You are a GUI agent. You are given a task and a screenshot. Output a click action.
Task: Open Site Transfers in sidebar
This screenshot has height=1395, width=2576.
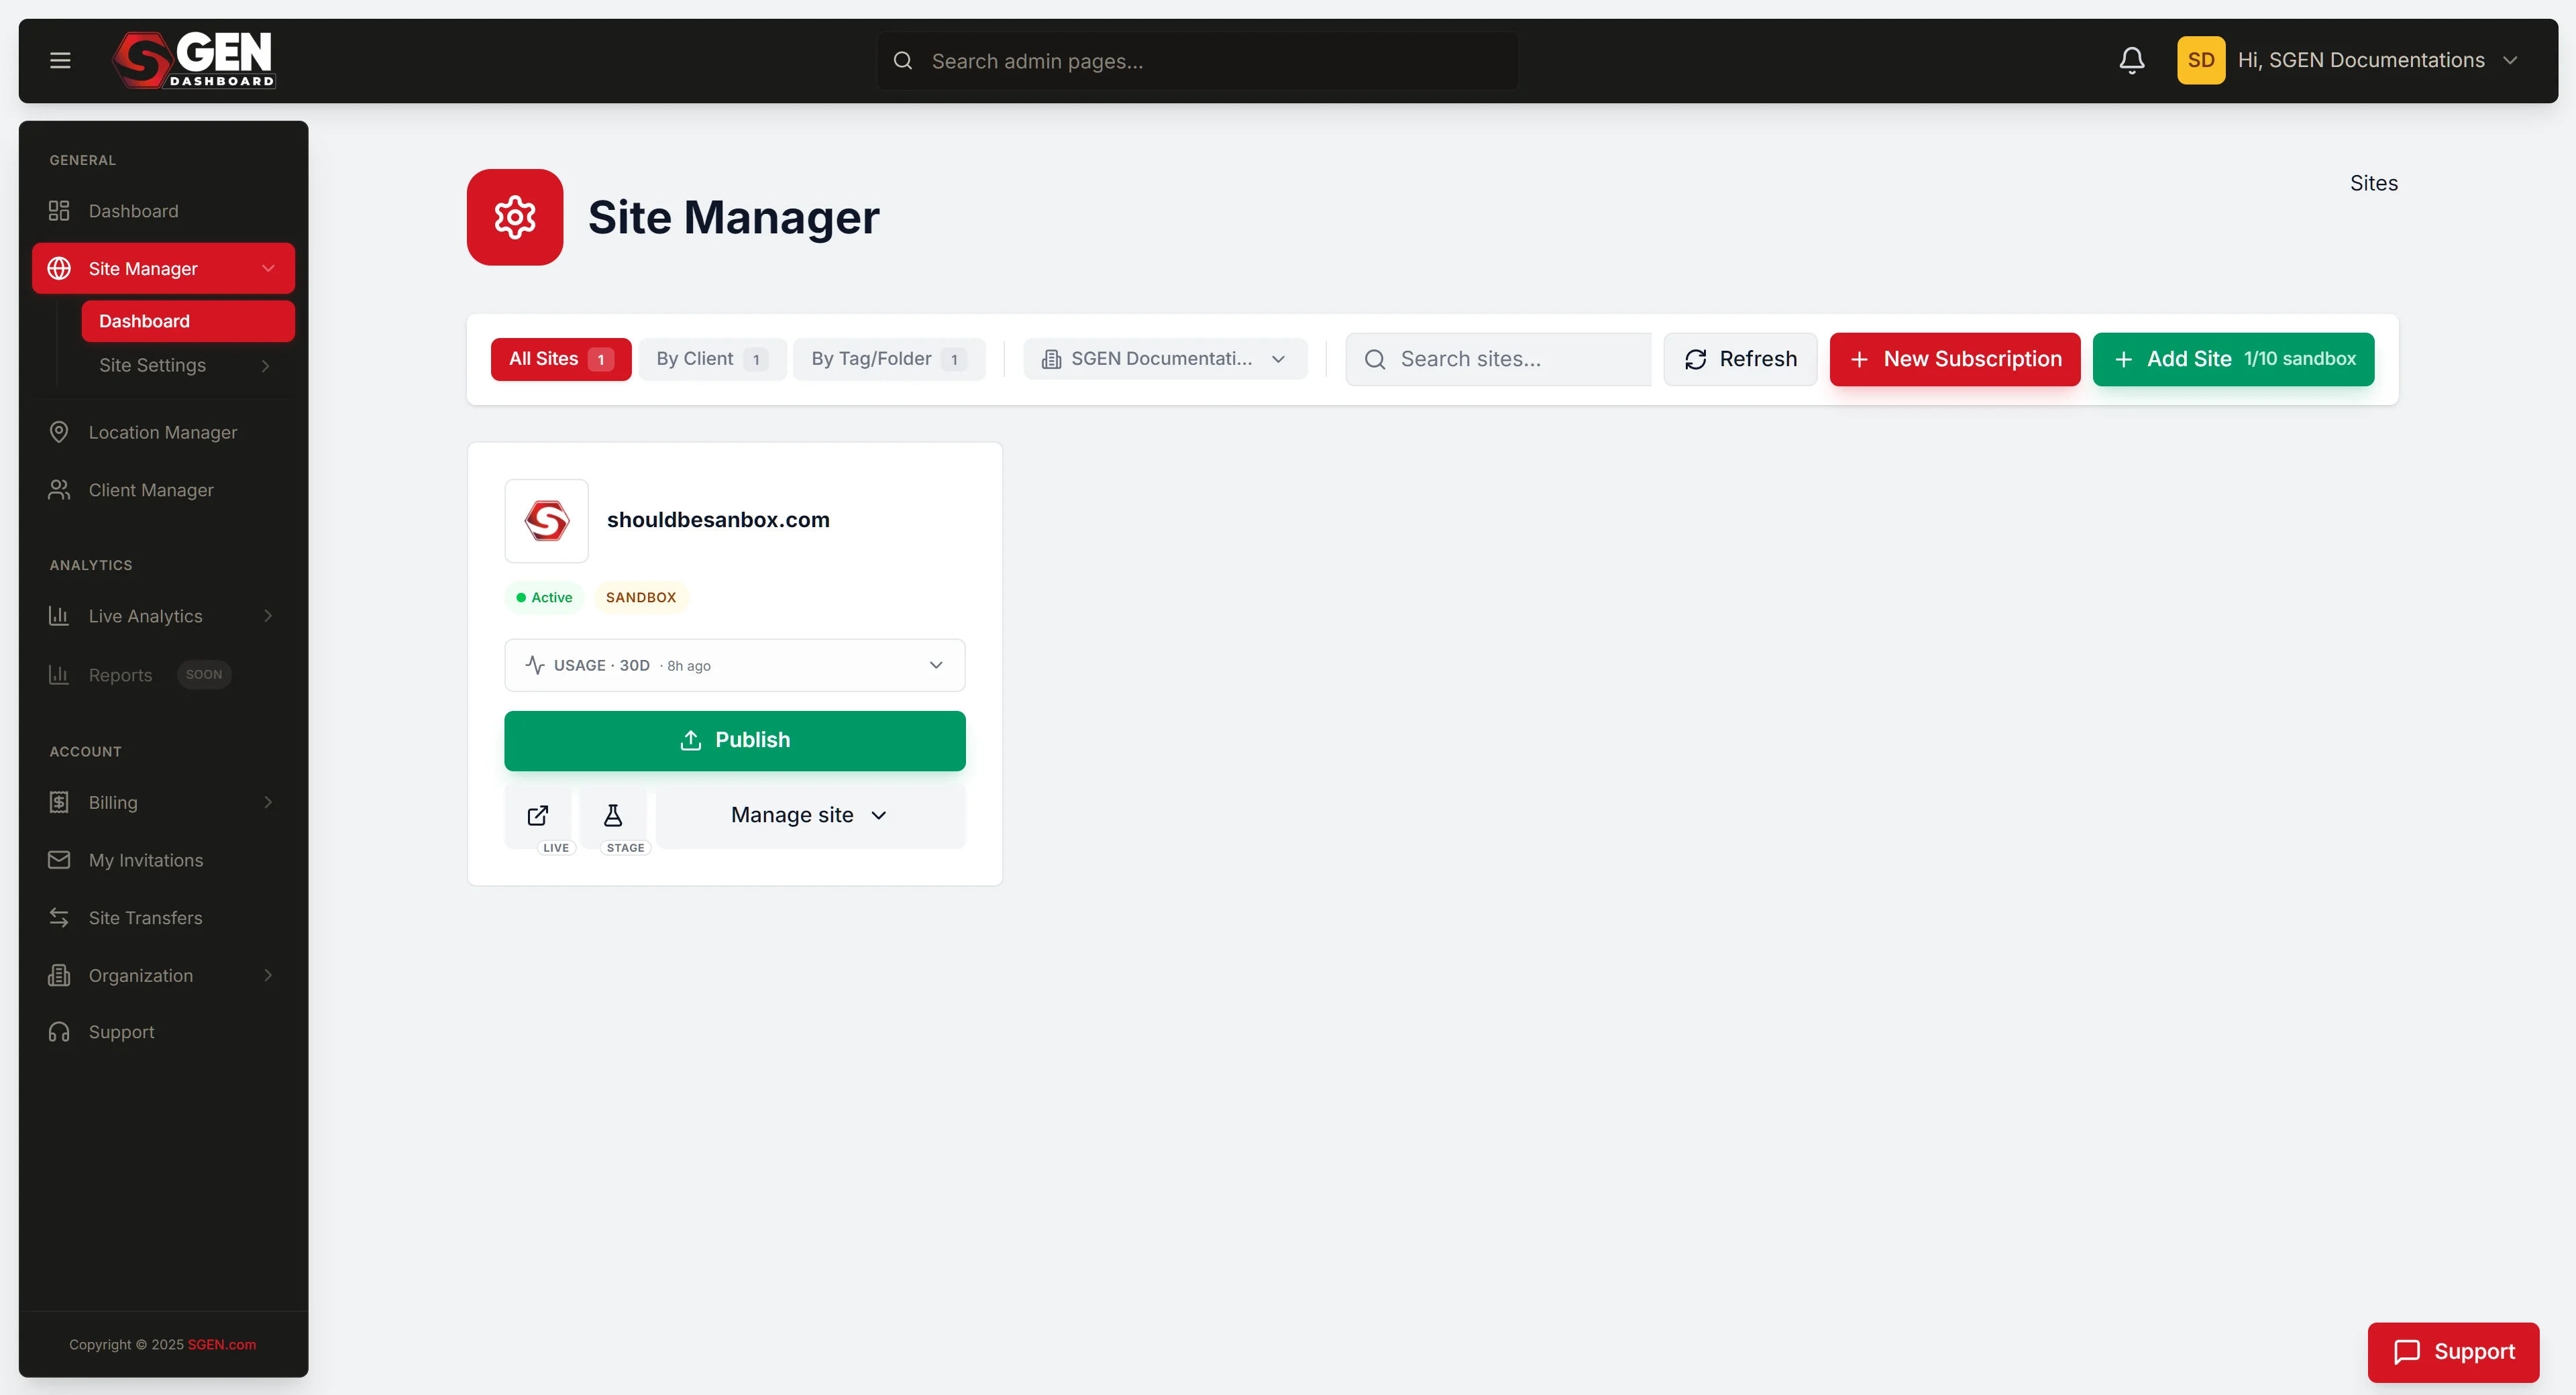pyautogui.click(x=163, y=917)
